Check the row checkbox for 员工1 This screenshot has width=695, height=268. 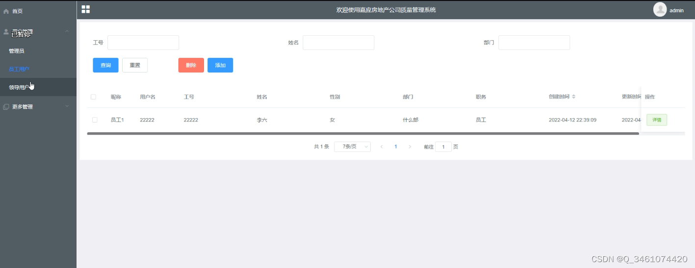(x=95, y=120)
